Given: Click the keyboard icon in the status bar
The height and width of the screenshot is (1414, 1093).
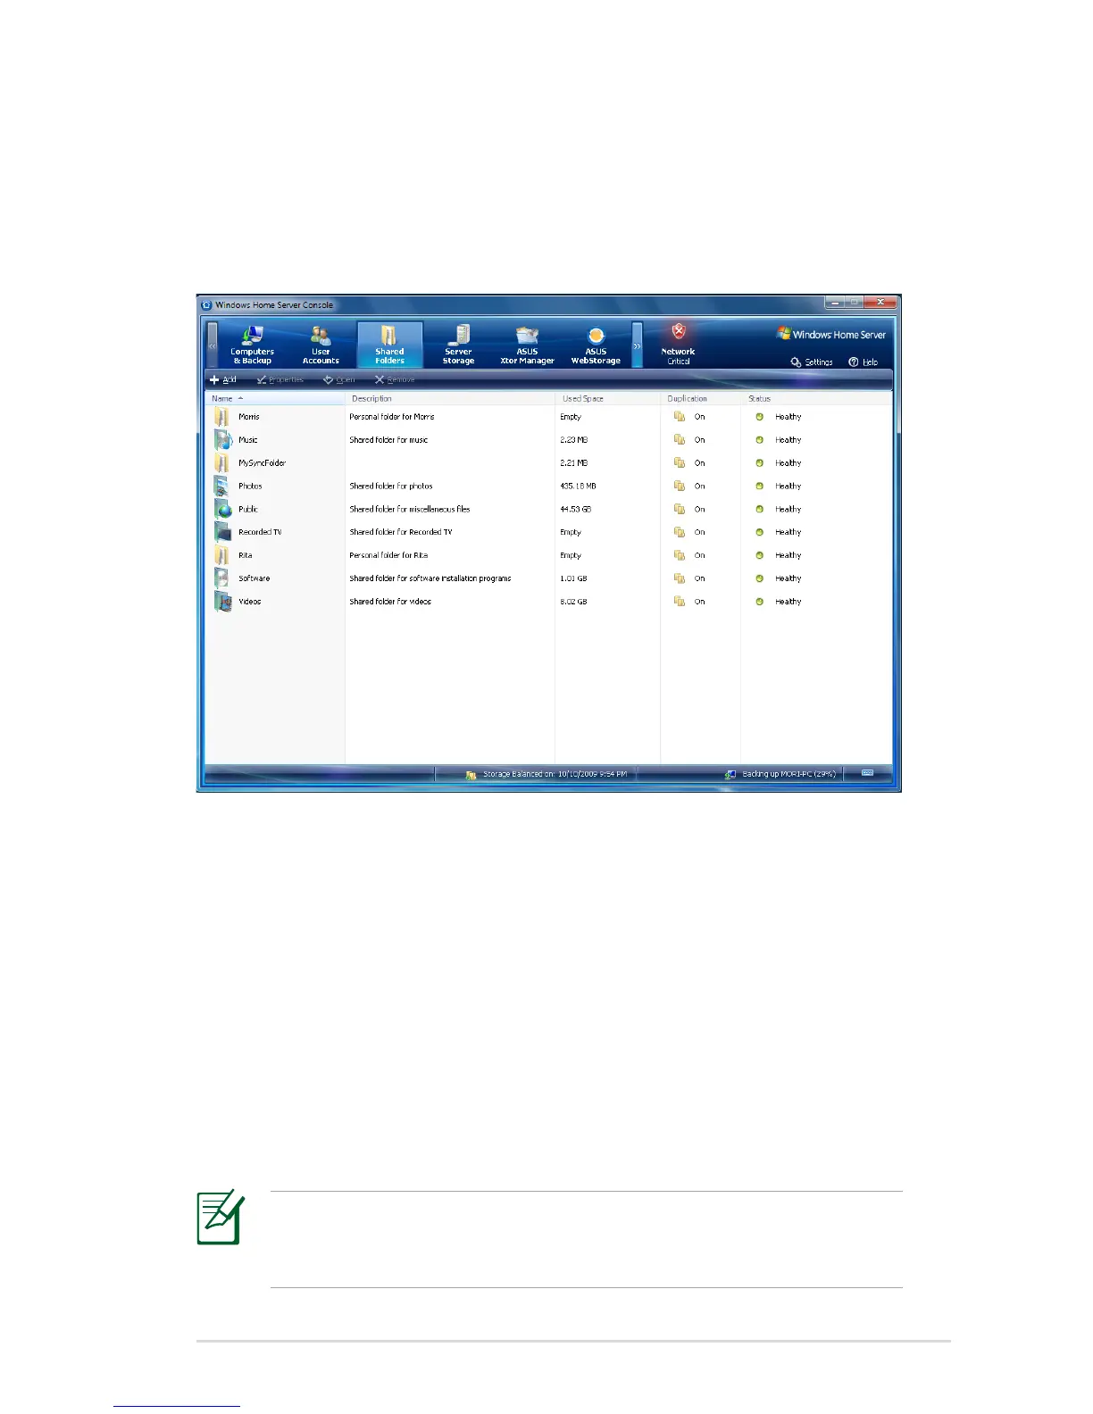Looking at the screenshot, I should pos(867,773).
